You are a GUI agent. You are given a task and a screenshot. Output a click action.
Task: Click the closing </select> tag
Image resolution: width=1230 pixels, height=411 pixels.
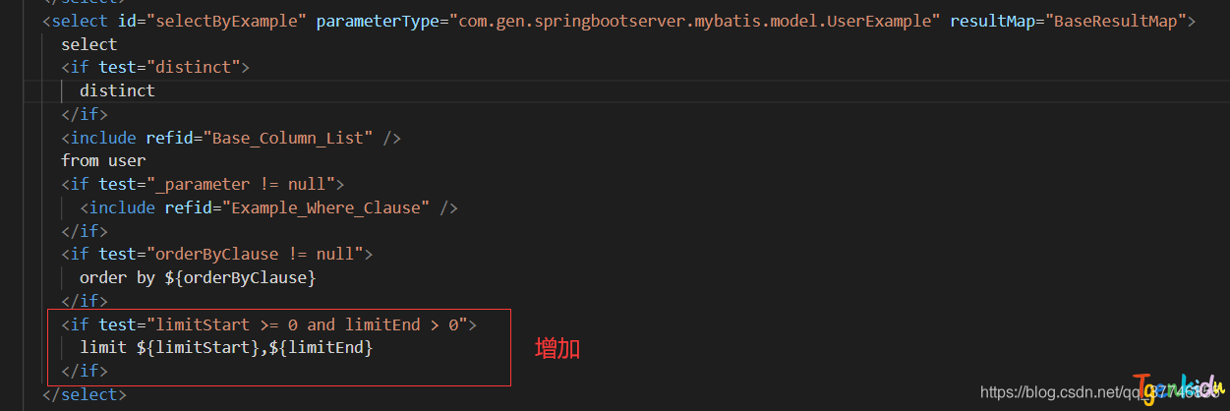tap(85, 394)
